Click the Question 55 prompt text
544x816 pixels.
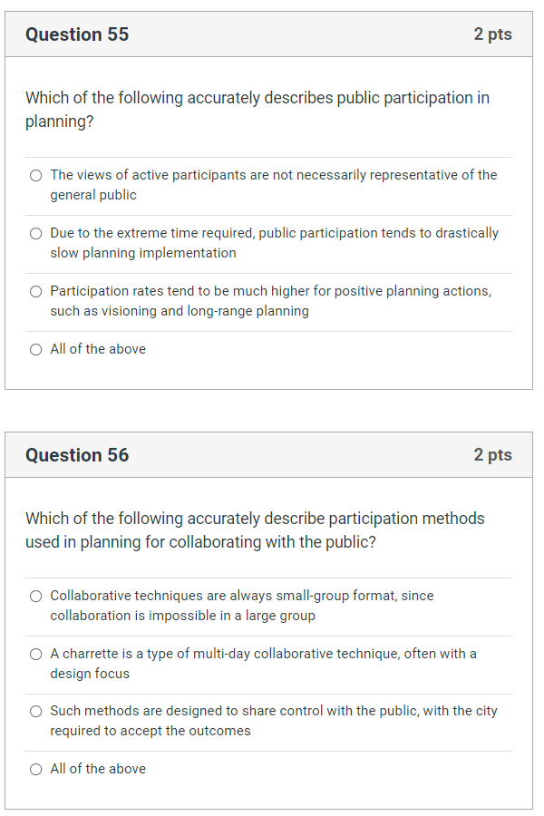(x=256, y=109)
